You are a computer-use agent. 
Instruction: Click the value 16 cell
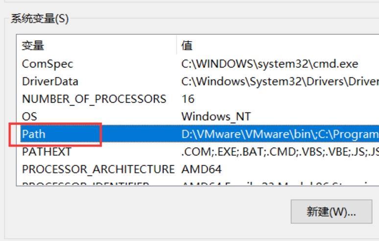[x=188, y=99]
